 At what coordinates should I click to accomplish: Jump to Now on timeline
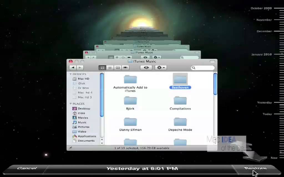(x=274, y=158)
